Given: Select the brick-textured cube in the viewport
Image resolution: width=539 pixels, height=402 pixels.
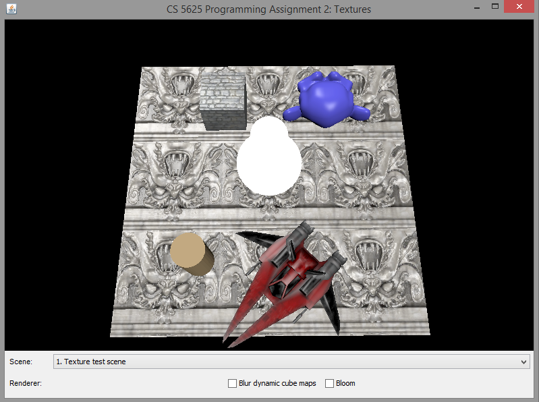Looking at the screenshot, I should pyautogui.click(x=223, y=101).
